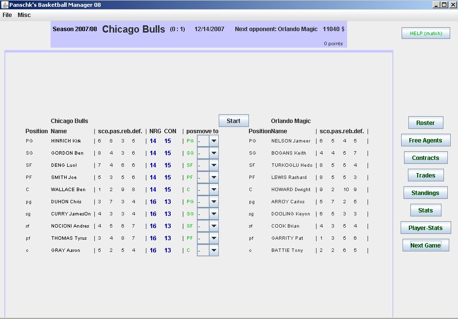Click the Stats button
The image size is (458, 319).
[x=425, y=211]
